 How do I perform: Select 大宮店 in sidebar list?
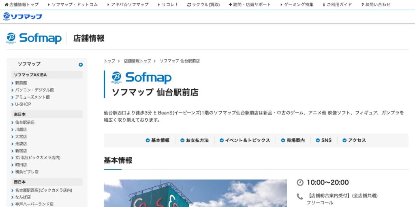tap(21, 137)
